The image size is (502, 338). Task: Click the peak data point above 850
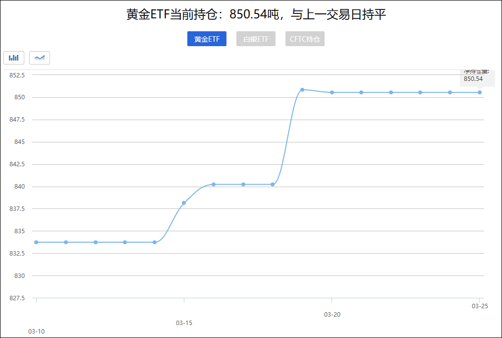(x=302, y=90)
